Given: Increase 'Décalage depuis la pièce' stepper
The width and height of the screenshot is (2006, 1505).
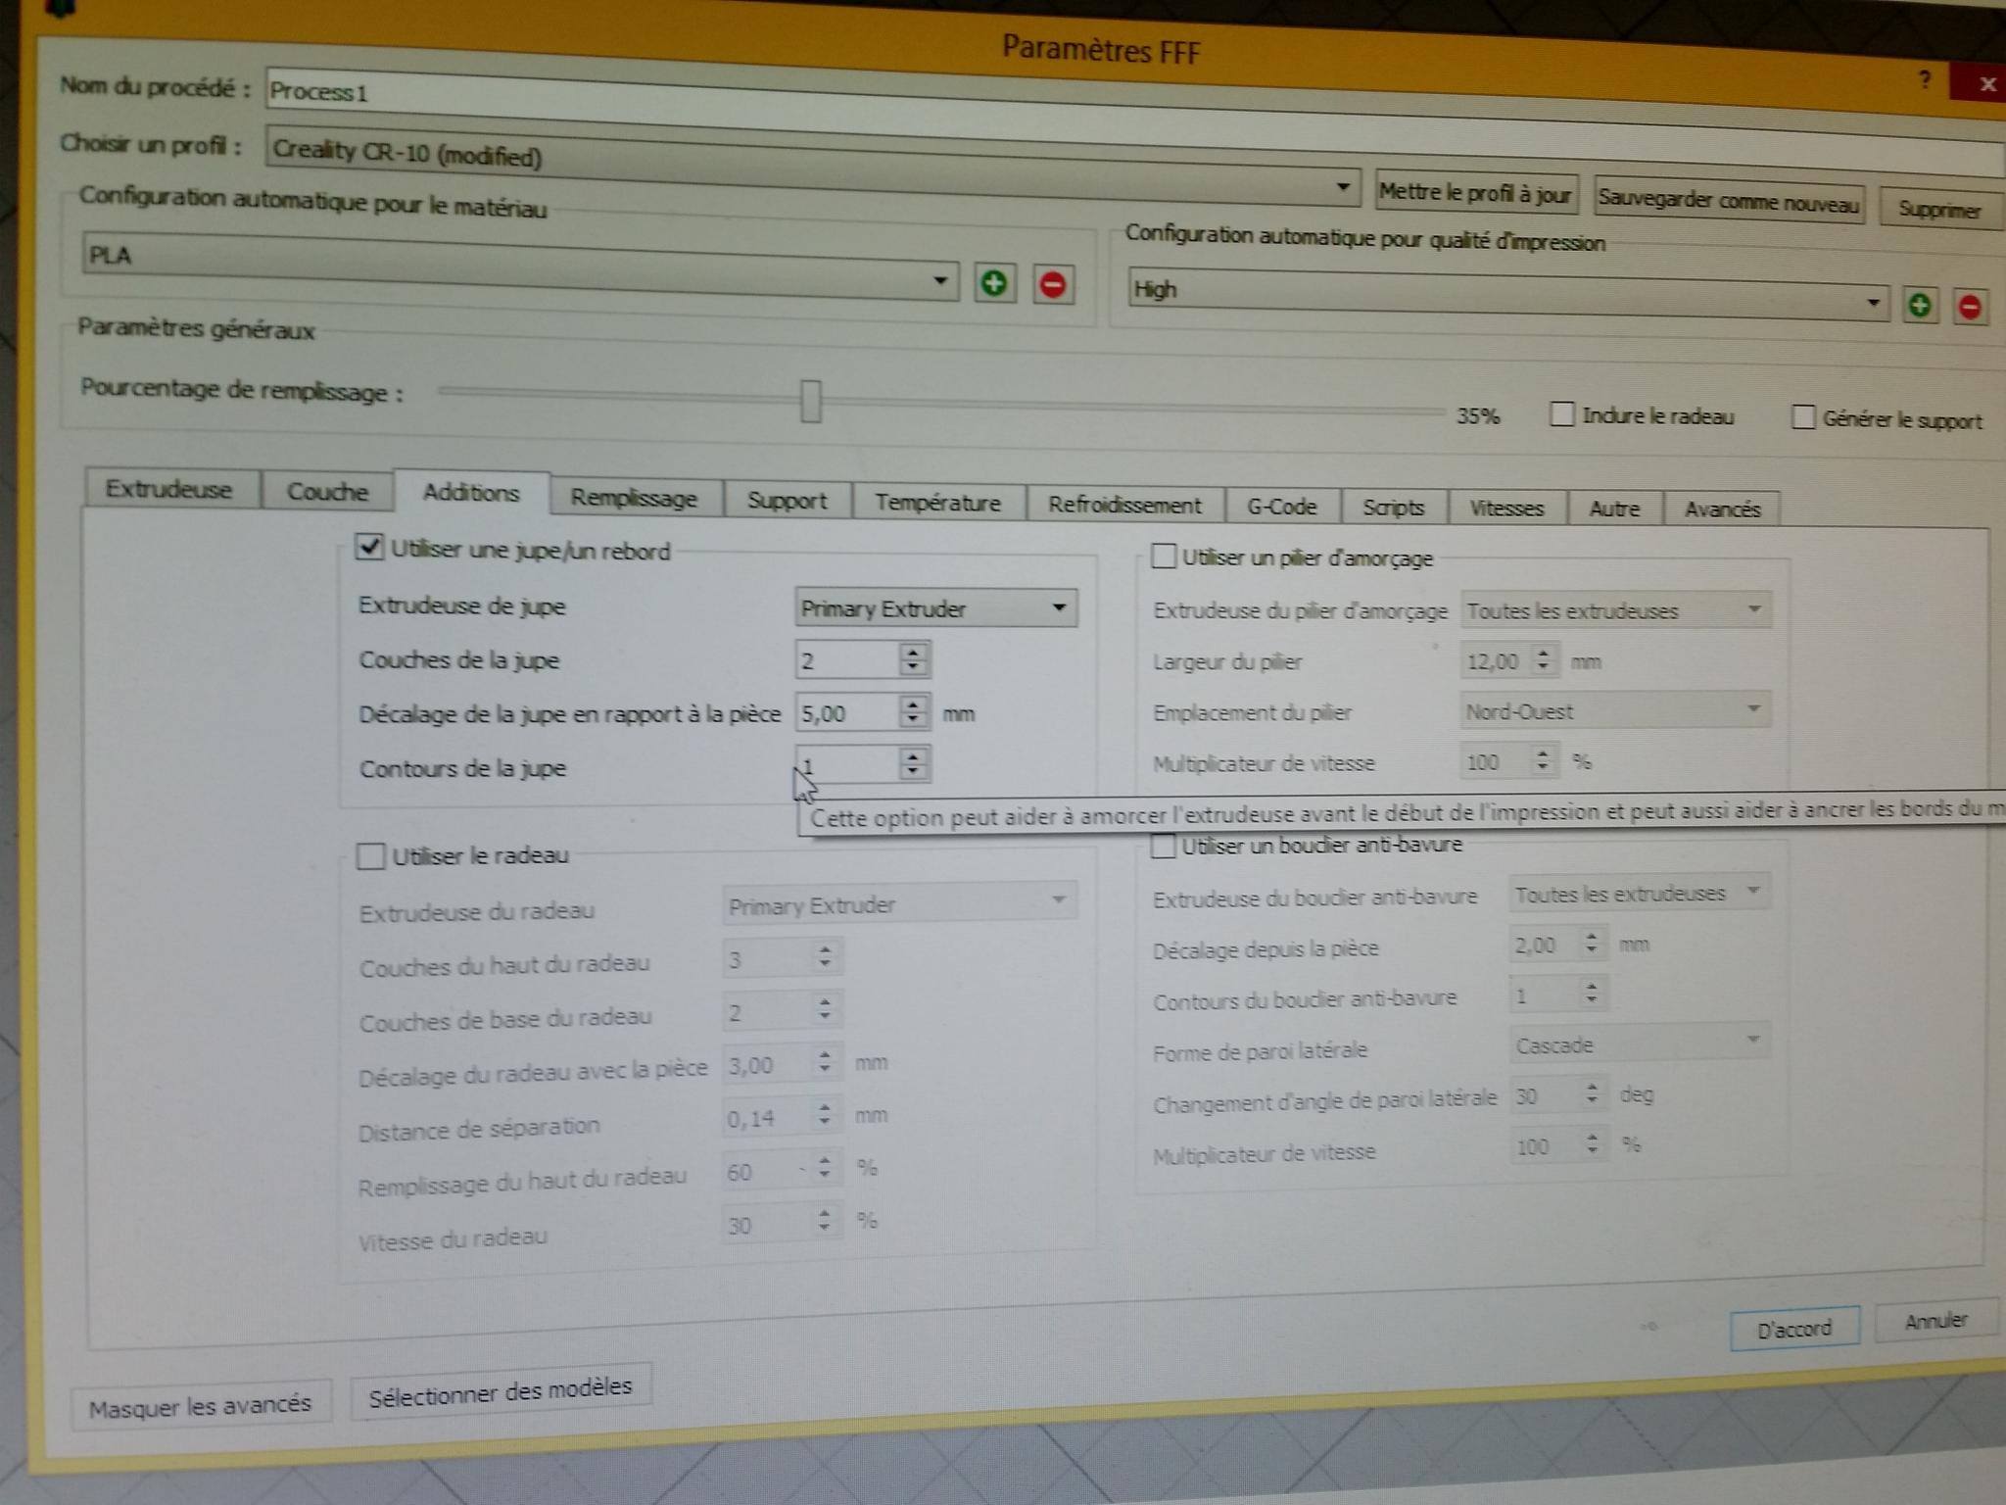Looking at the screenshot, I should point(1592,937).
